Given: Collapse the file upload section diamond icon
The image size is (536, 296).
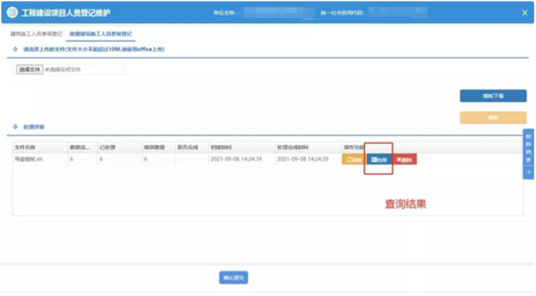Looking at the screenshot, I should click(x=15, y=49).
